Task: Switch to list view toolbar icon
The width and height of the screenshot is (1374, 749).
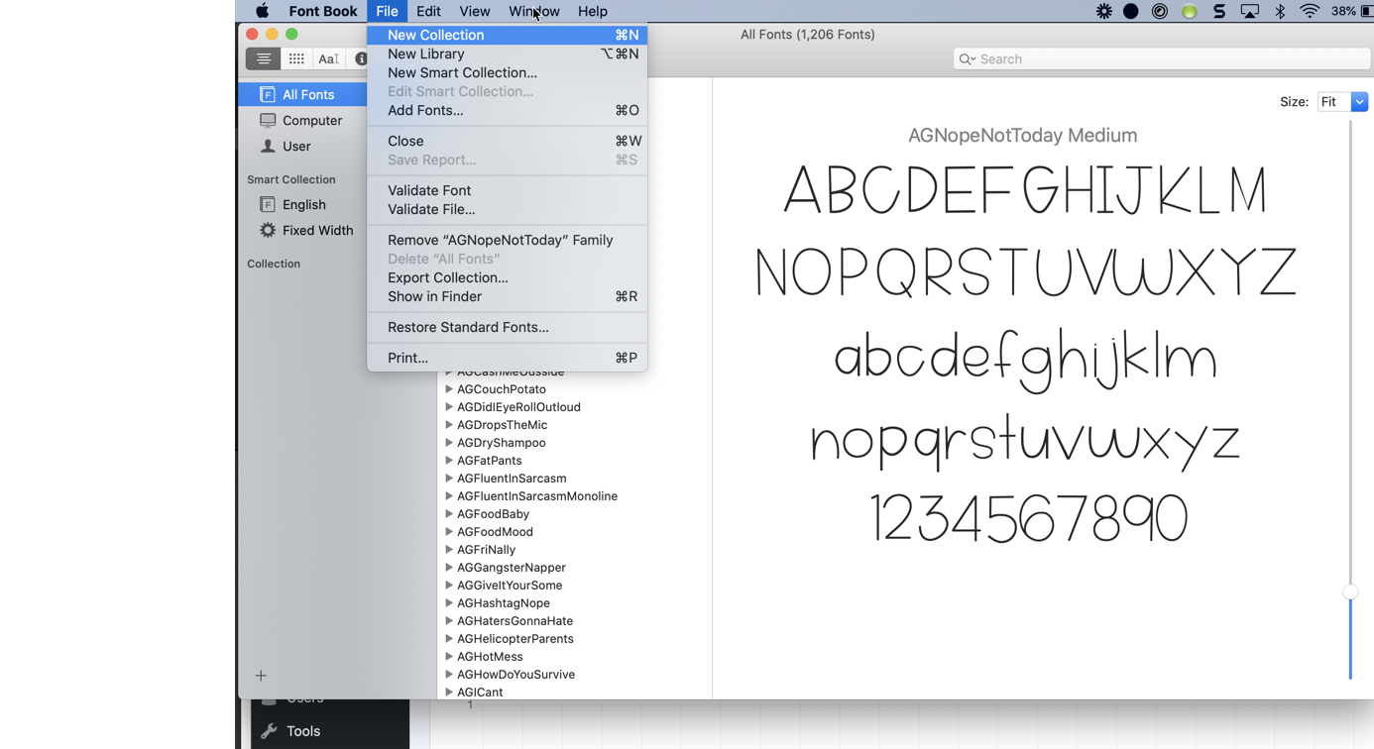Action: [x=263, y=59]
